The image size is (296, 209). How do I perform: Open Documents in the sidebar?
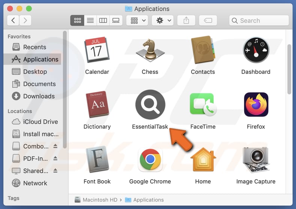(x=32, y=84)
